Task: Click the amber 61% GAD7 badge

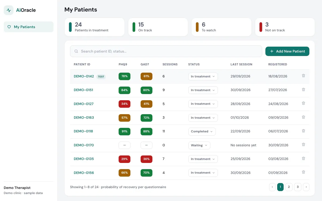Action: coord(147,76)
